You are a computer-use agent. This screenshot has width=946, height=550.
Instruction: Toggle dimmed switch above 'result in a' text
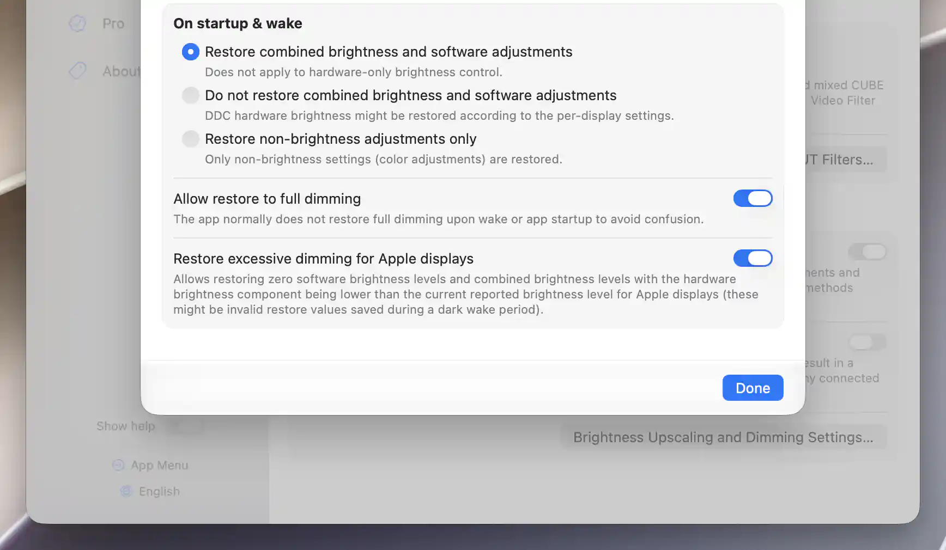coord(867,342)
